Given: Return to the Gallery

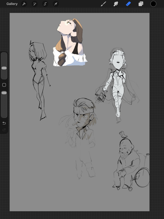Looking at the screenshot, I should 12,4.
